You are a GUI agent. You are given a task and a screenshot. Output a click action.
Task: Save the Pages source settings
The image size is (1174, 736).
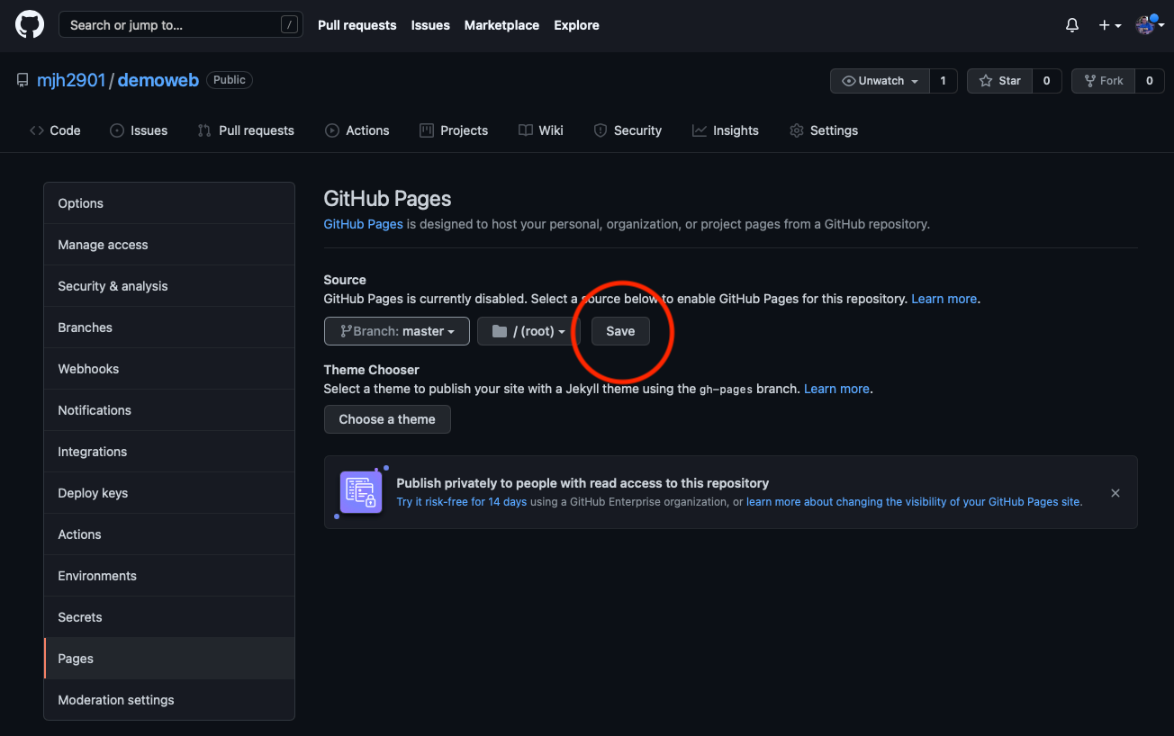[x=620, y=331]
